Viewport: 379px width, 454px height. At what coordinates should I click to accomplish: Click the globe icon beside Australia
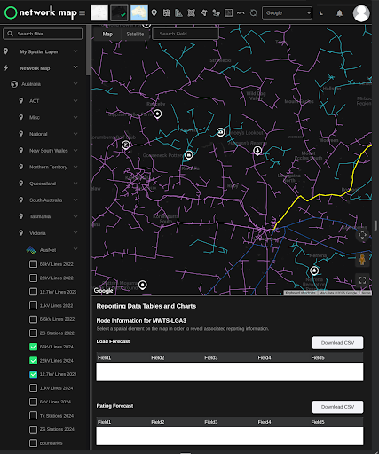click(x=14, y=84)
